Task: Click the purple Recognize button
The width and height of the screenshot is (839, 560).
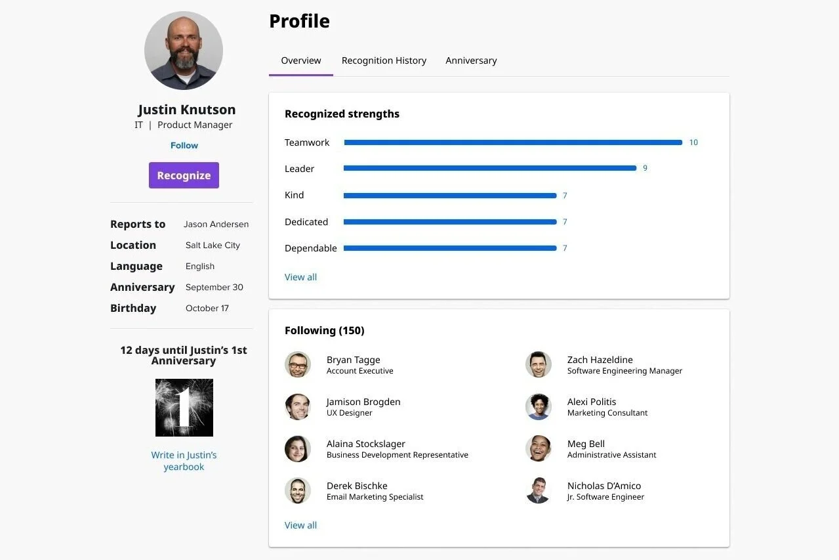Action: 184,175
